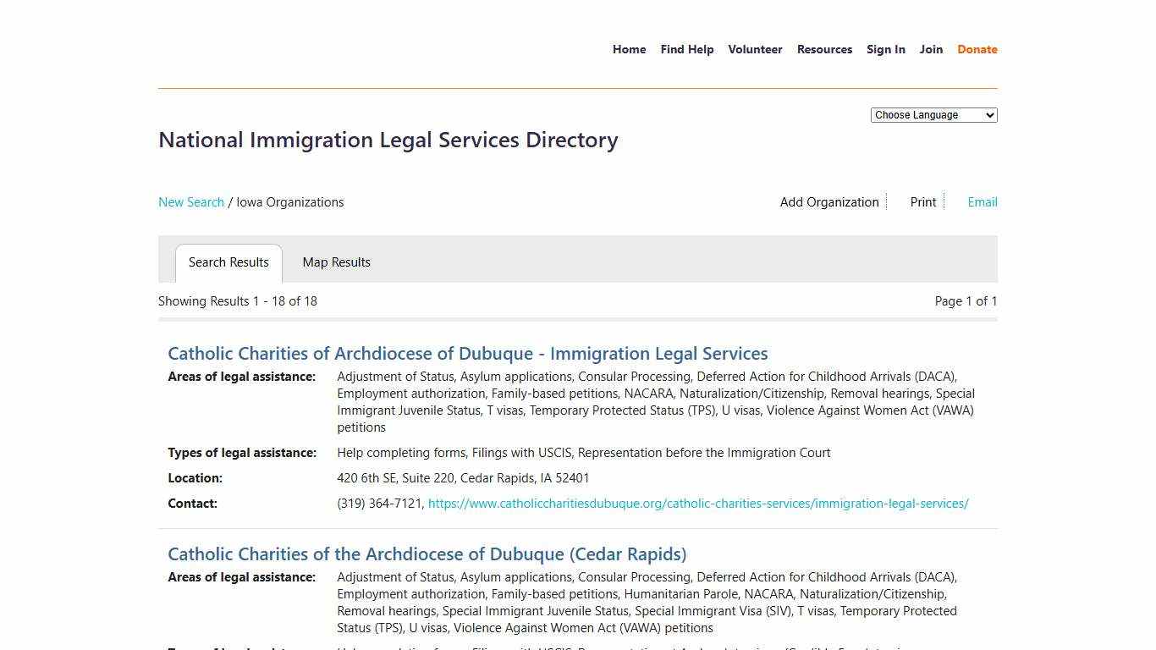Open the Resources section
The width and height of the screenshot is (1156, 650).
tap(824, 49)
